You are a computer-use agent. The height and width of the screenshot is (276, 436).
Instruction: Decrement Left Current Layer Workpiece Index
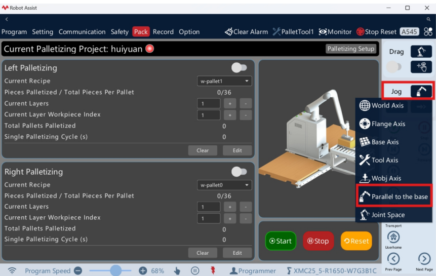pos(246,115)
